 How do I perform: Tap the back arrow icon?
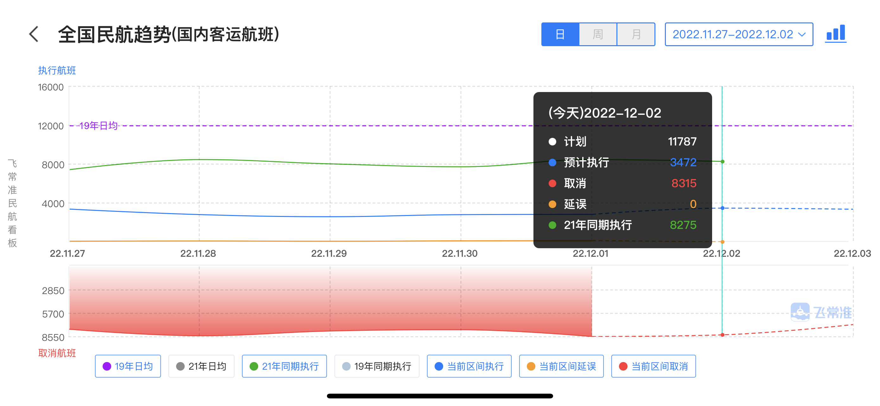[34, 34]
